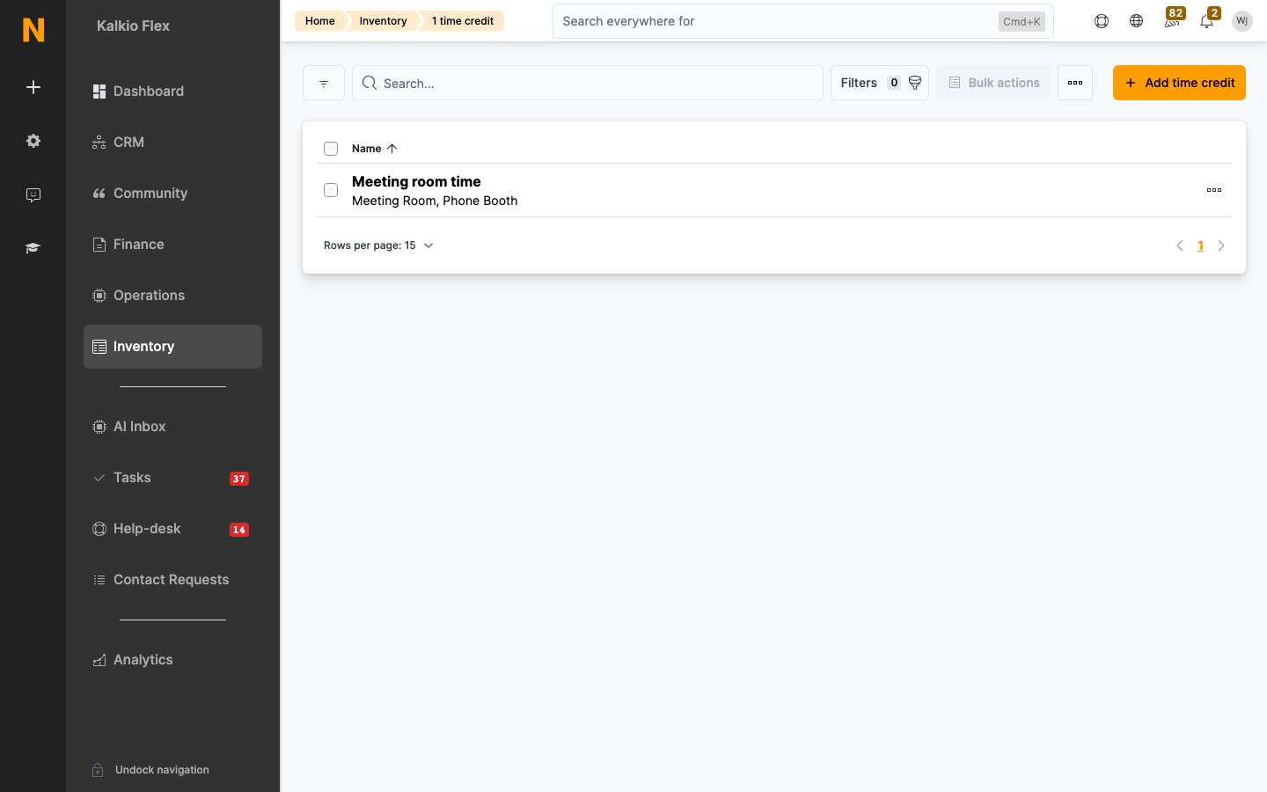1267x792 pixels.
Task: Open more options next to Bulk actions
Action: point(1075,83)
